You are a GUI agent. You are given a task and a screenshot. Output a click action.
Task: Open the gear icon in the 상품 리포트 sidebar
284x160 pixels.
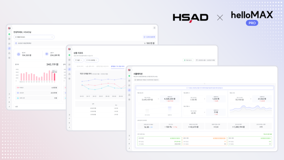pos(69,79)
